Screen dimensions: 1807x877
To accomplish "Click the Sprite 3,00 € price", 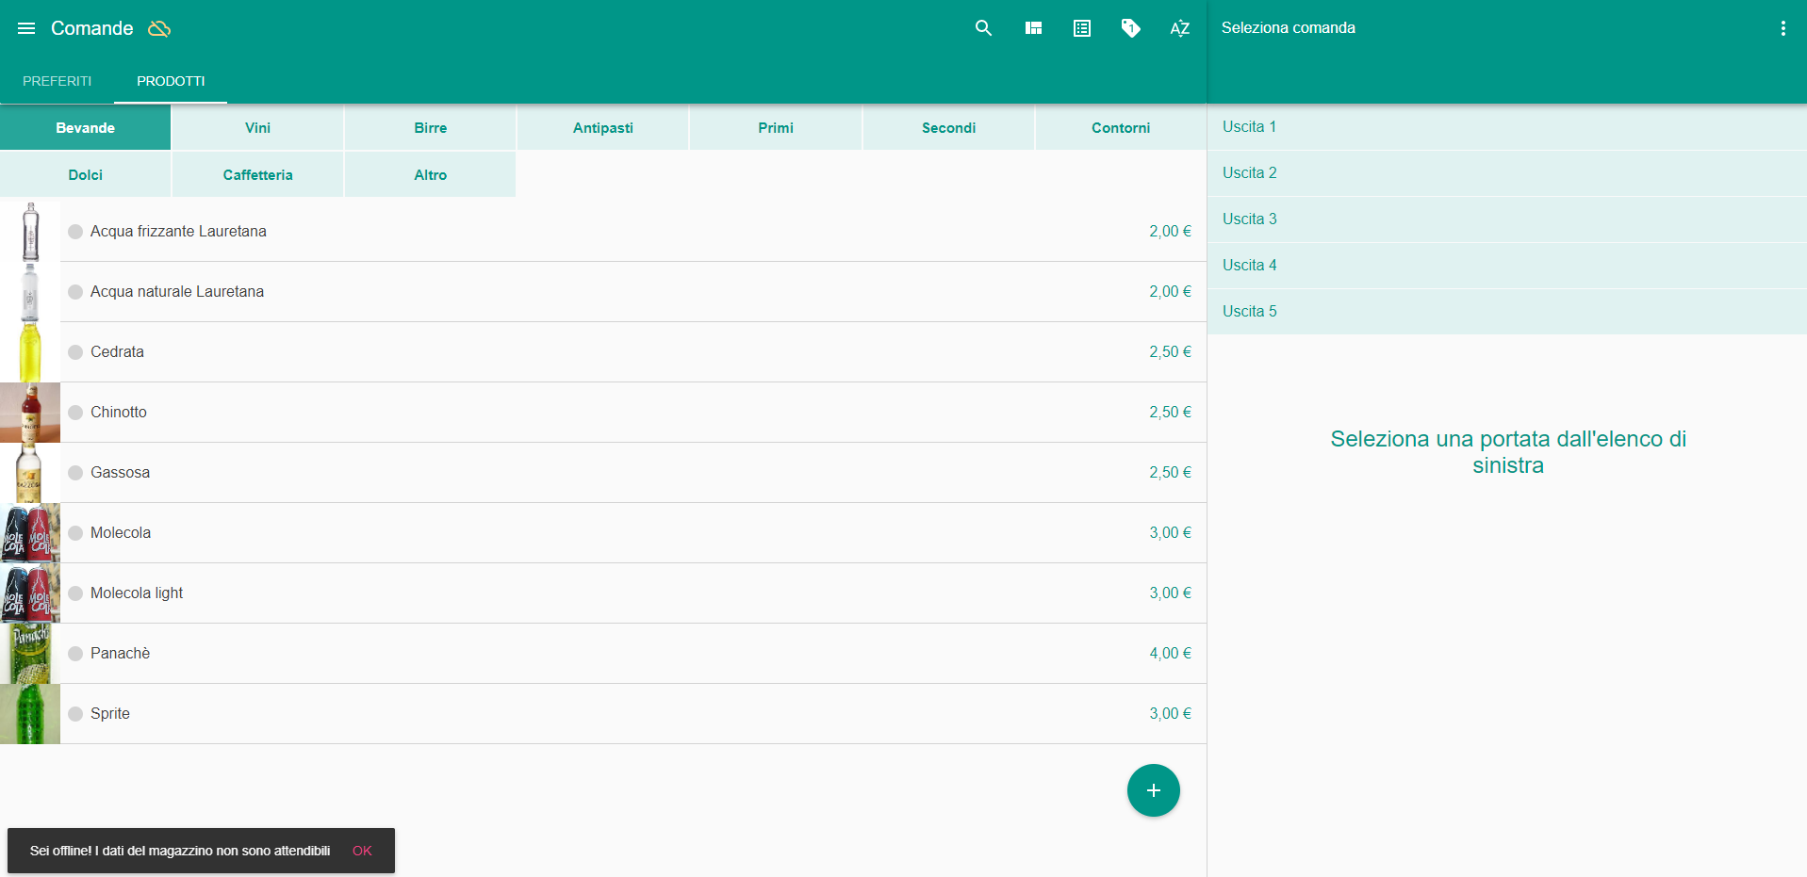I will [x=1170, y=714].
